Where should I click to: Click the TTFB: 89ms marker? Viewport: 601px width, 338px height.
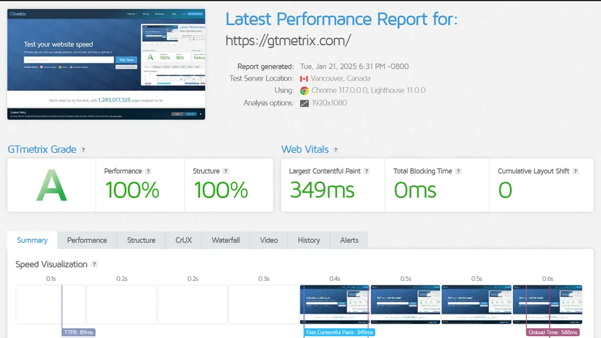pos(79,332)
